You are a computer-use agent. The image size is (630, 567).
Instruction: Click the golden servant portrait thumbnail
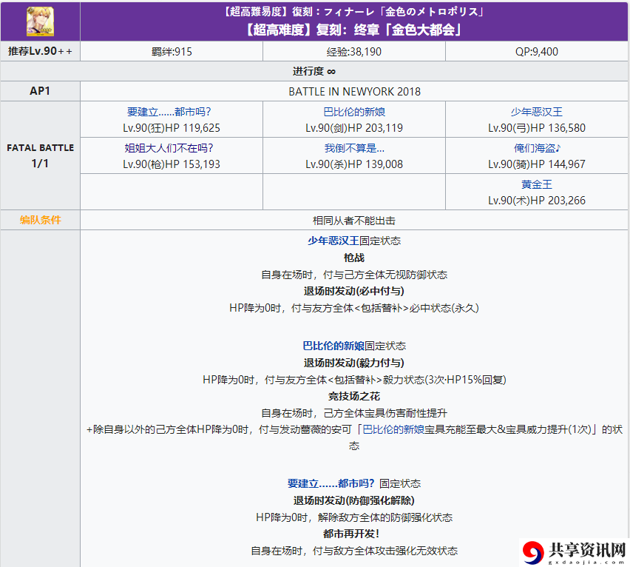click(40, 21)
